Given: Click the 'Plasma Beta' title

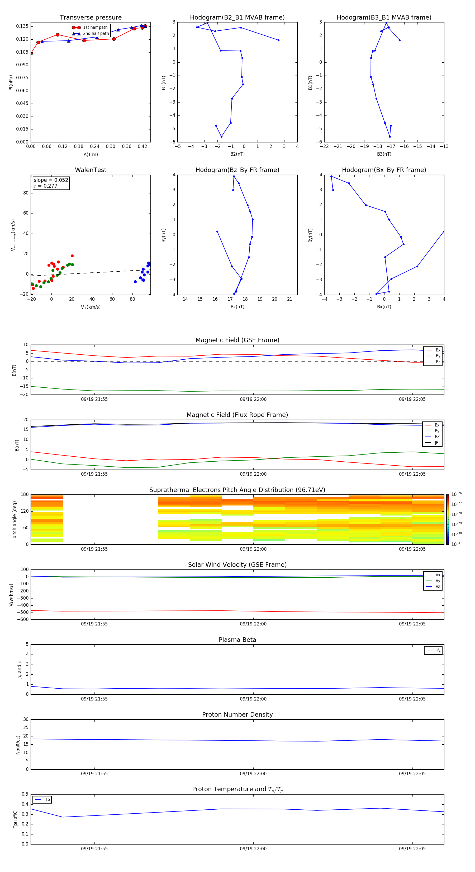Looking at the screenshot, I should (237, 640).
